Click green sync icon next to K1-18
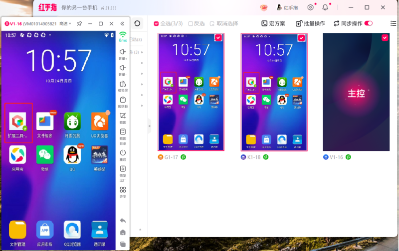Screen dimensions: 399x251 [x=266, y=157]
